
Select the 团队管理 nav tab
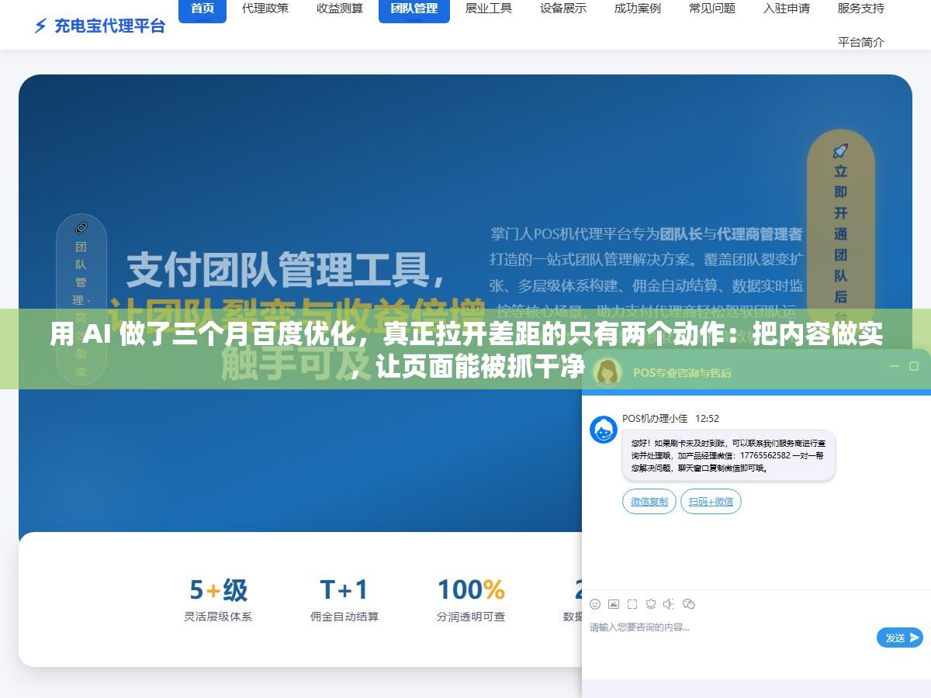pyautogui.click(x=414, y=9)
